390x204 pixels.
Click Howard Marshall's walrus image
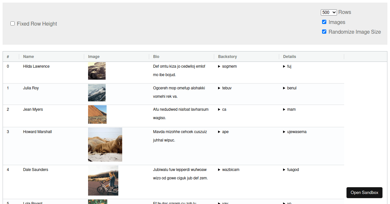[x=105, y=144]
